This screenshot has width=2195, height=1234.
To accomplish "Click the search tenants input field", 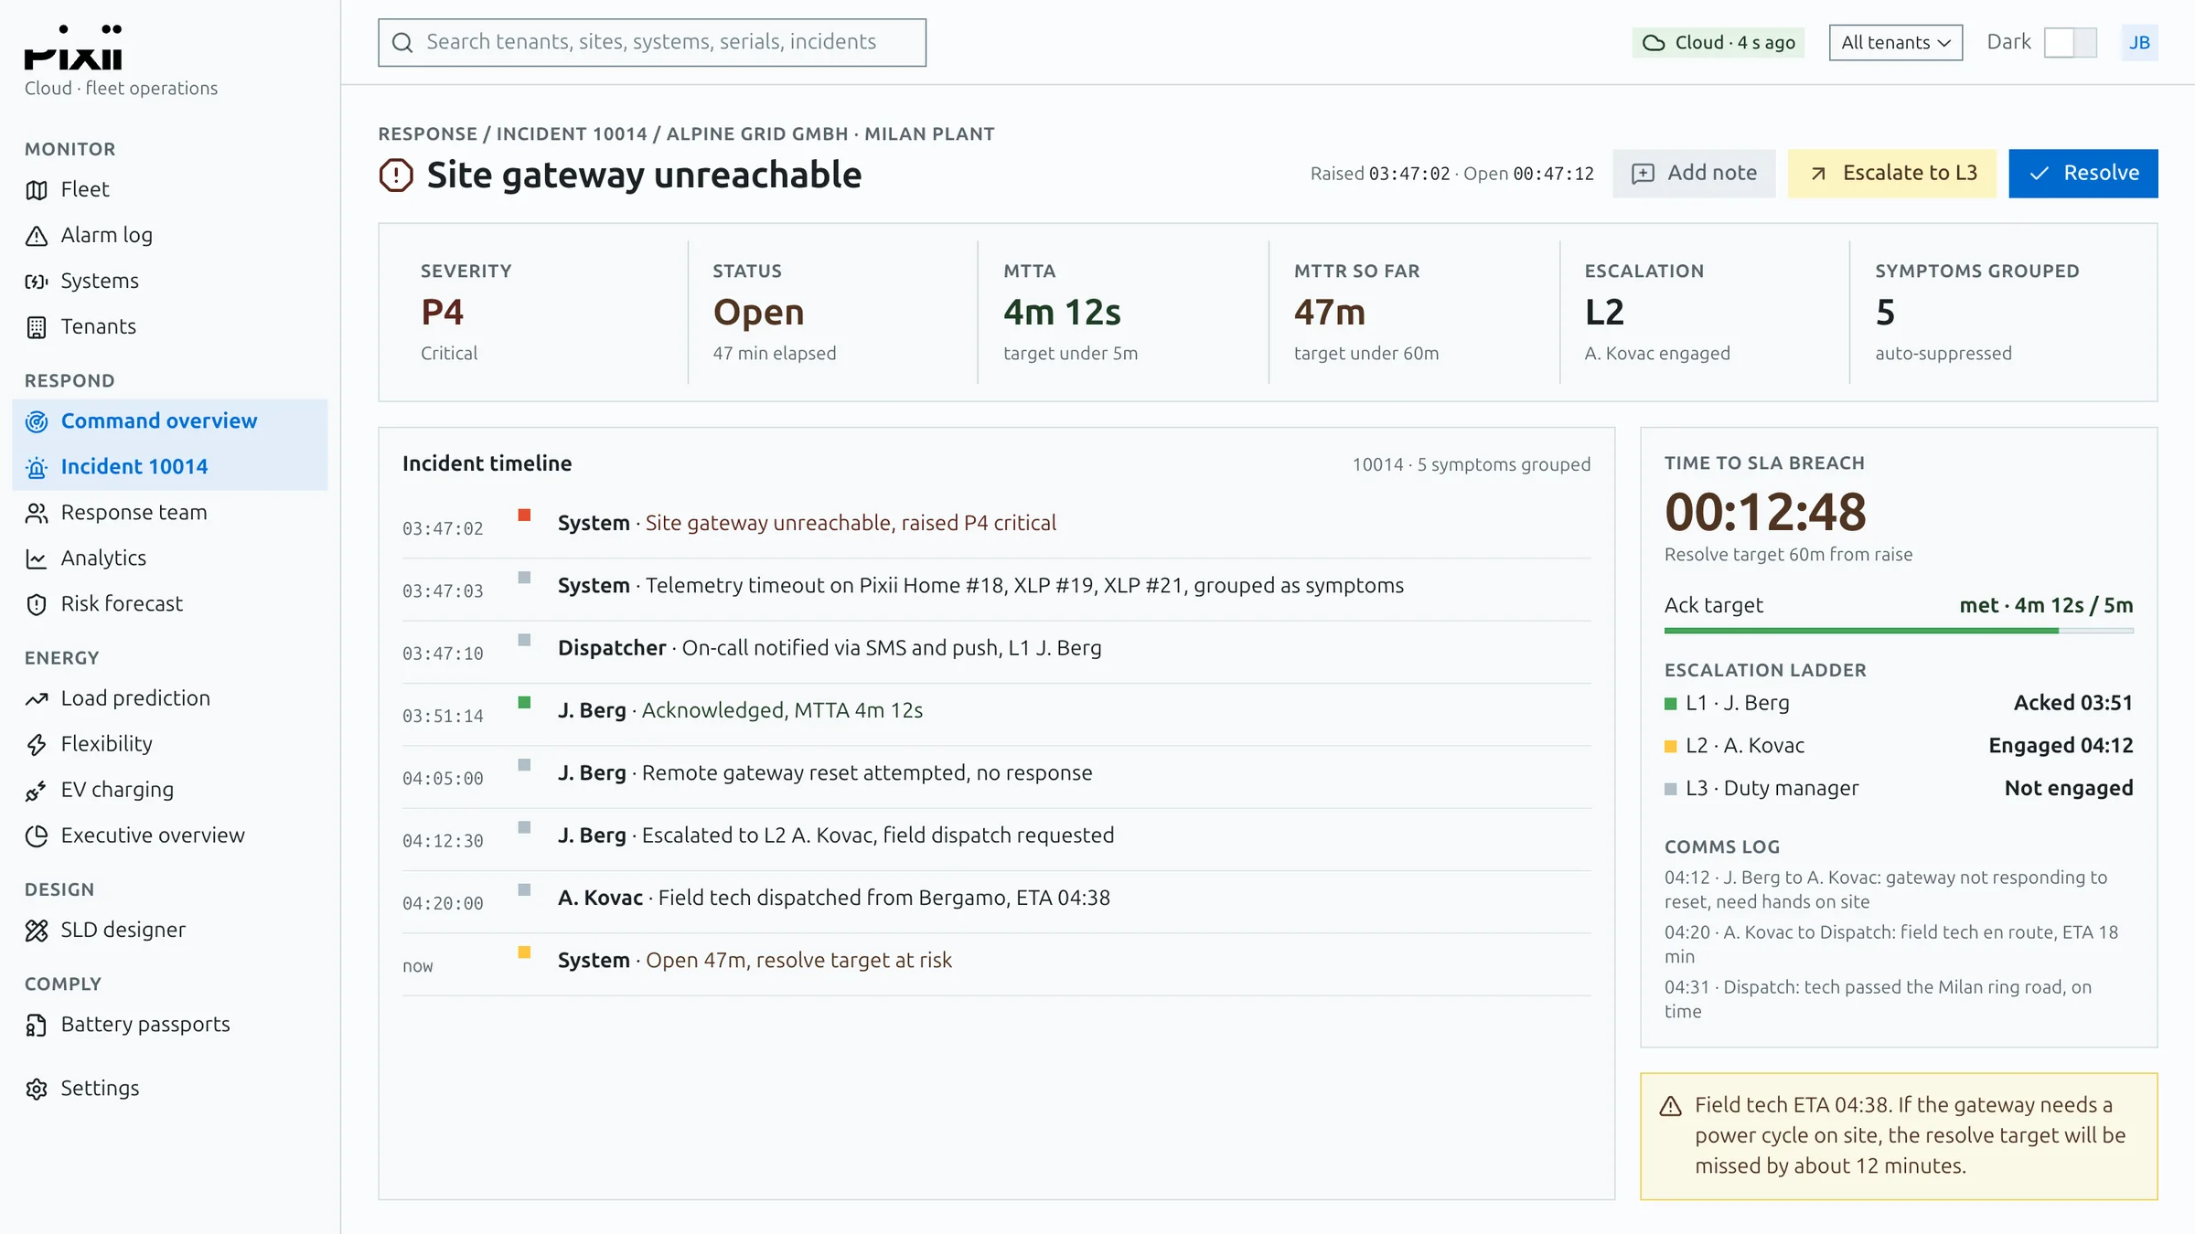I will point(652,43).
